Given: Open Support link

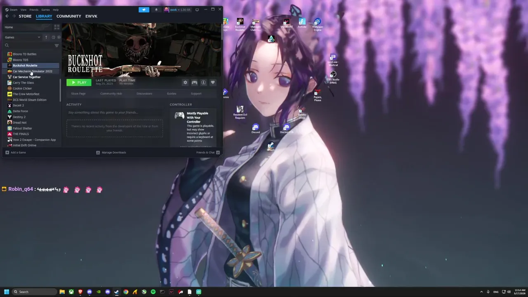Looking at the screenshot, I should pyautogui.click(x=196, y=94).
